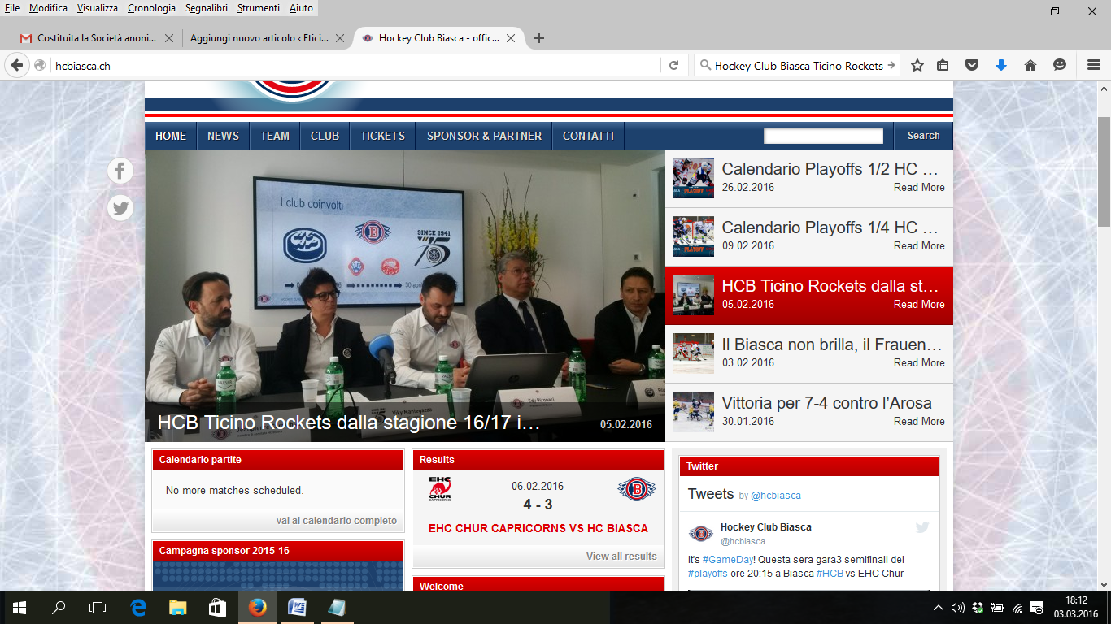This screenshot has height=624, width=1111.
Task: Open Windows Store from taskbar
Action: click(216, 608)
